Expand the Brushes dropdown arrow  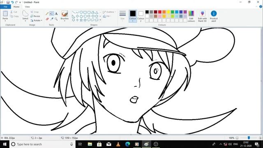(65, 21)
